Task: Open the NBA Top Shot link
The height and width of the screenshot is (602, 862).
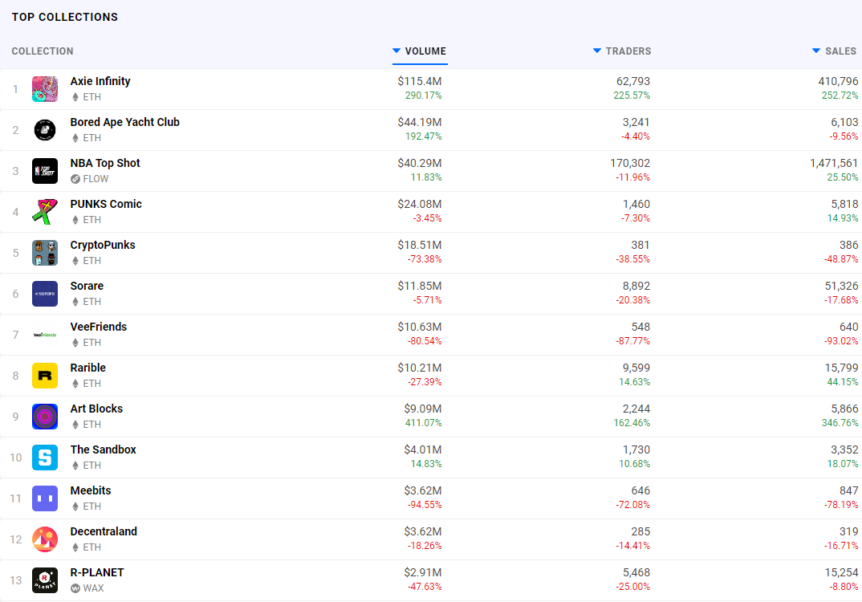Action: pos(105,163)
